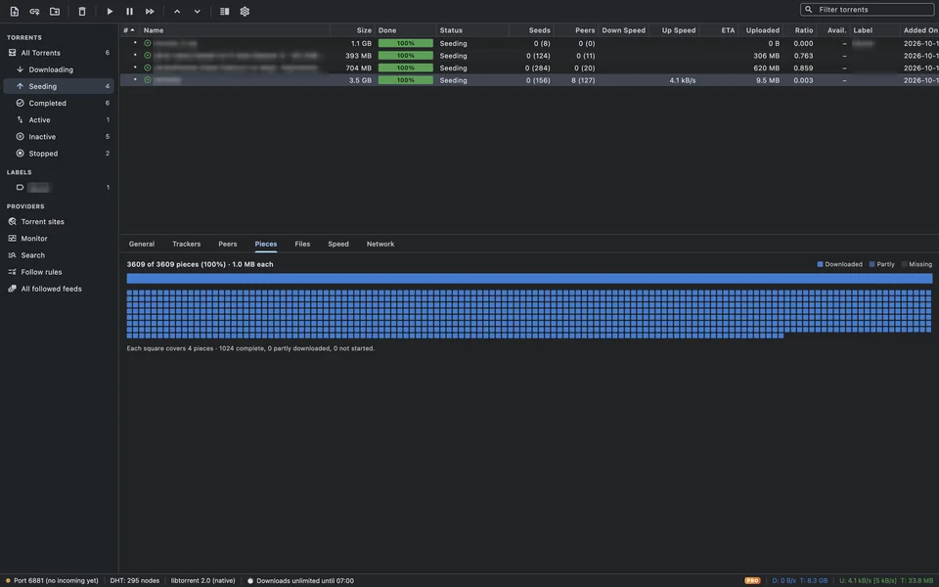939x587 pixels.
Task: Add a torrent file with toolbar icon
Action: (15, 12)
